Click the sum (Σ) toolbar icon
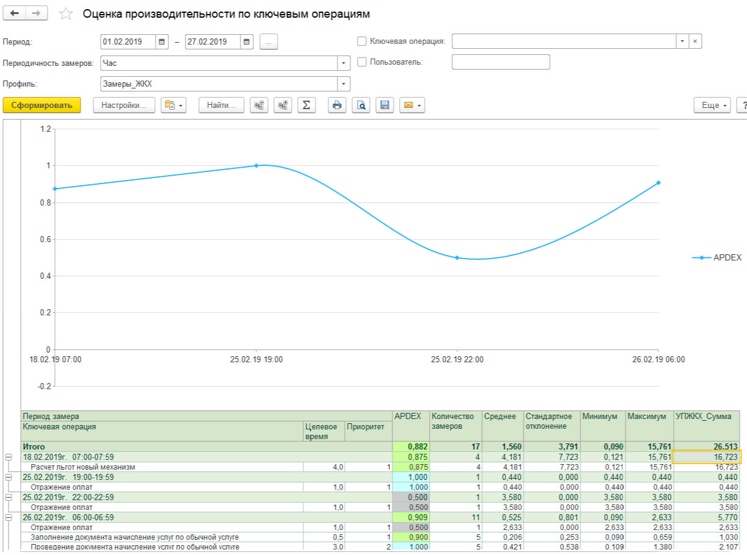747x555 pixels. [306, 106]
